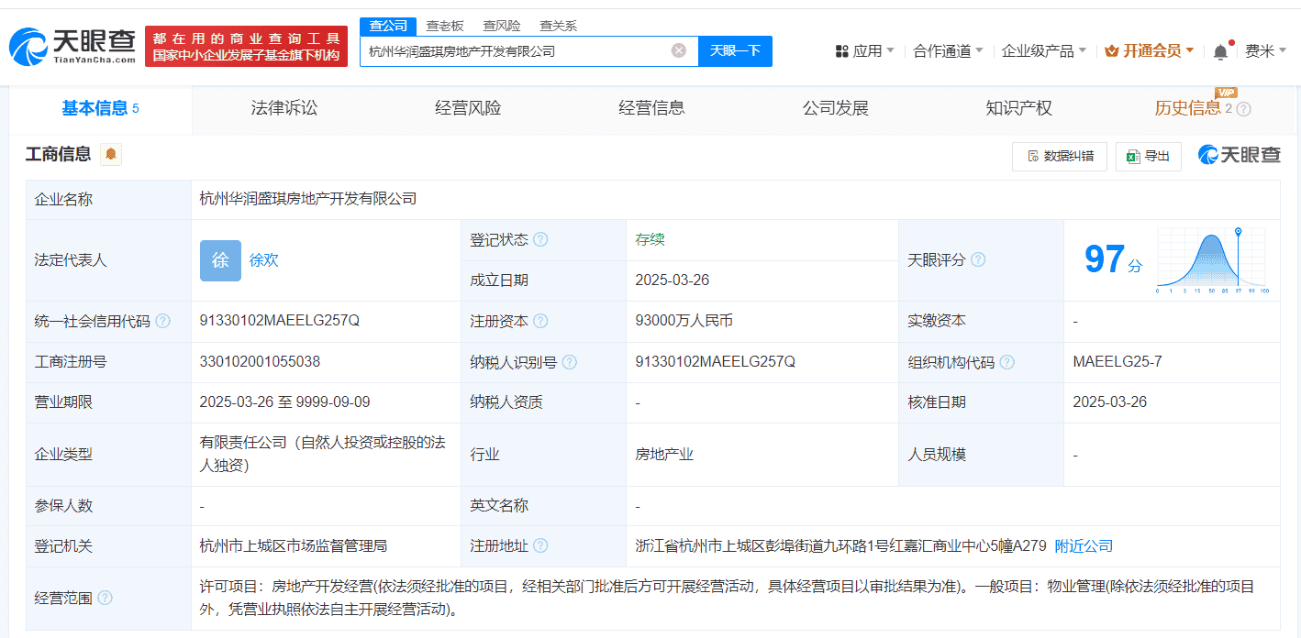Clear the search box with X icon
The height and width of the screenshot is (638, 1301).
678,50
